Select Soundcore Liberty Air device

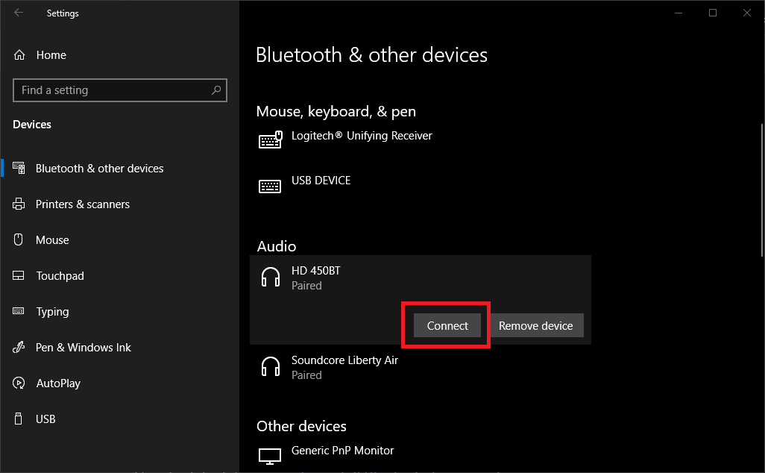point(420,368)
